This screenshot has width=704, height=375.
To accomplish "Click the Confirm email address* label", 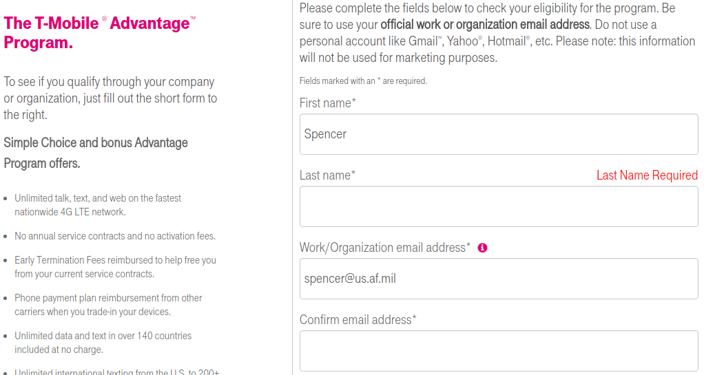I will coord(358,320).
